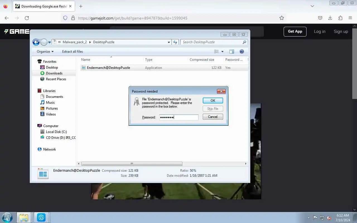Select the Endermanch@DesktopPuzzle file row
Screen dimensions: 357x223
pyautogui.click(x=164, y=68)
